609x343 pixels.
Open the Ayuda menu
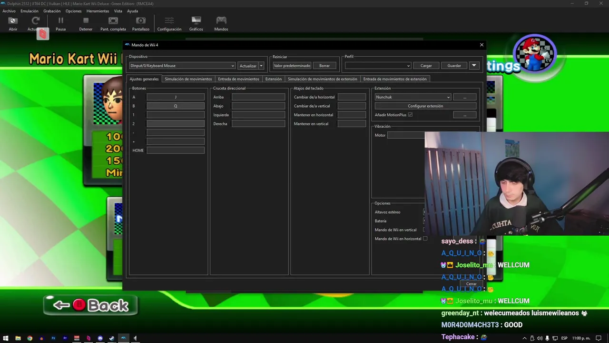(132, 11)
